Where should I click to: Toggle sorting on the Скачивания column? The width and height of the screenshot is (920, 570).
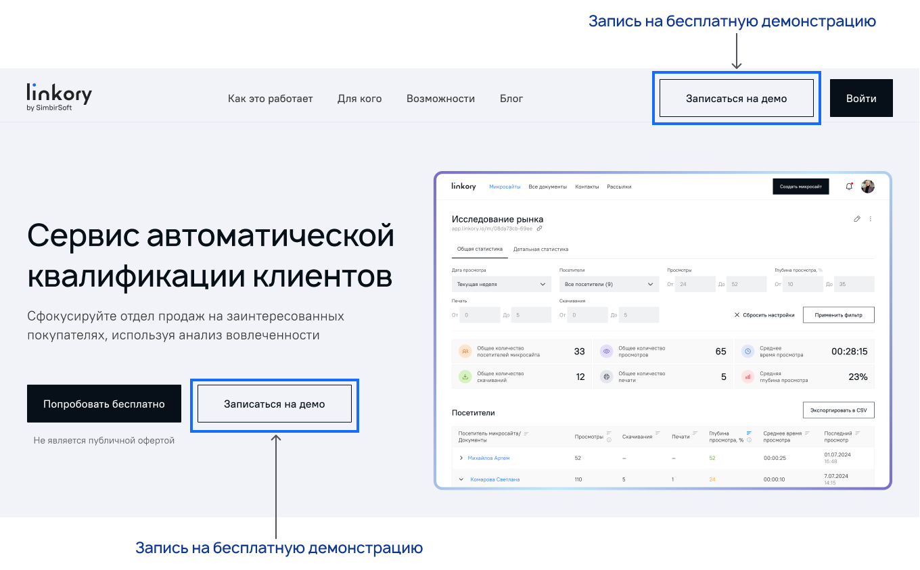tap(656, 433)
